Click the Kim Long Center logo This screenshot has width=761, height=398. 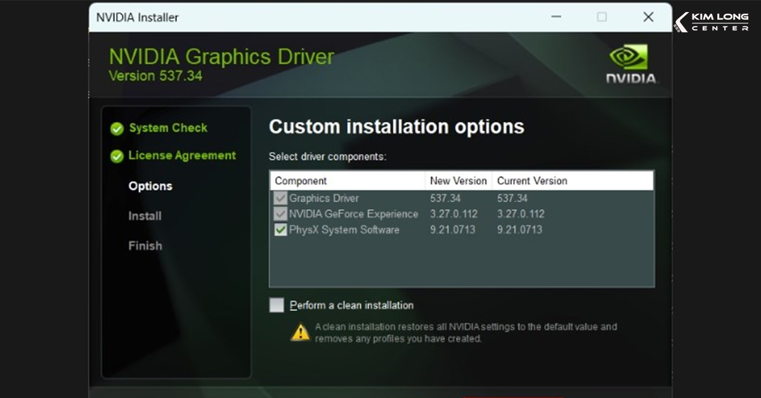(713, 22)
